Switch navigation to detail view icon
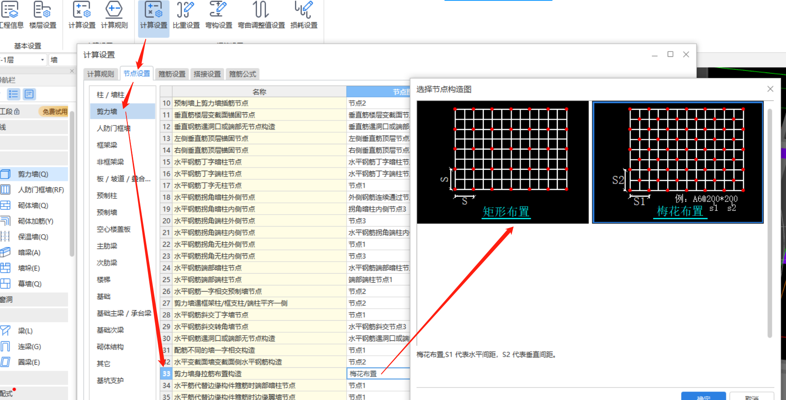Viewport: 786px width, 400px height. [x=29, y=94]
